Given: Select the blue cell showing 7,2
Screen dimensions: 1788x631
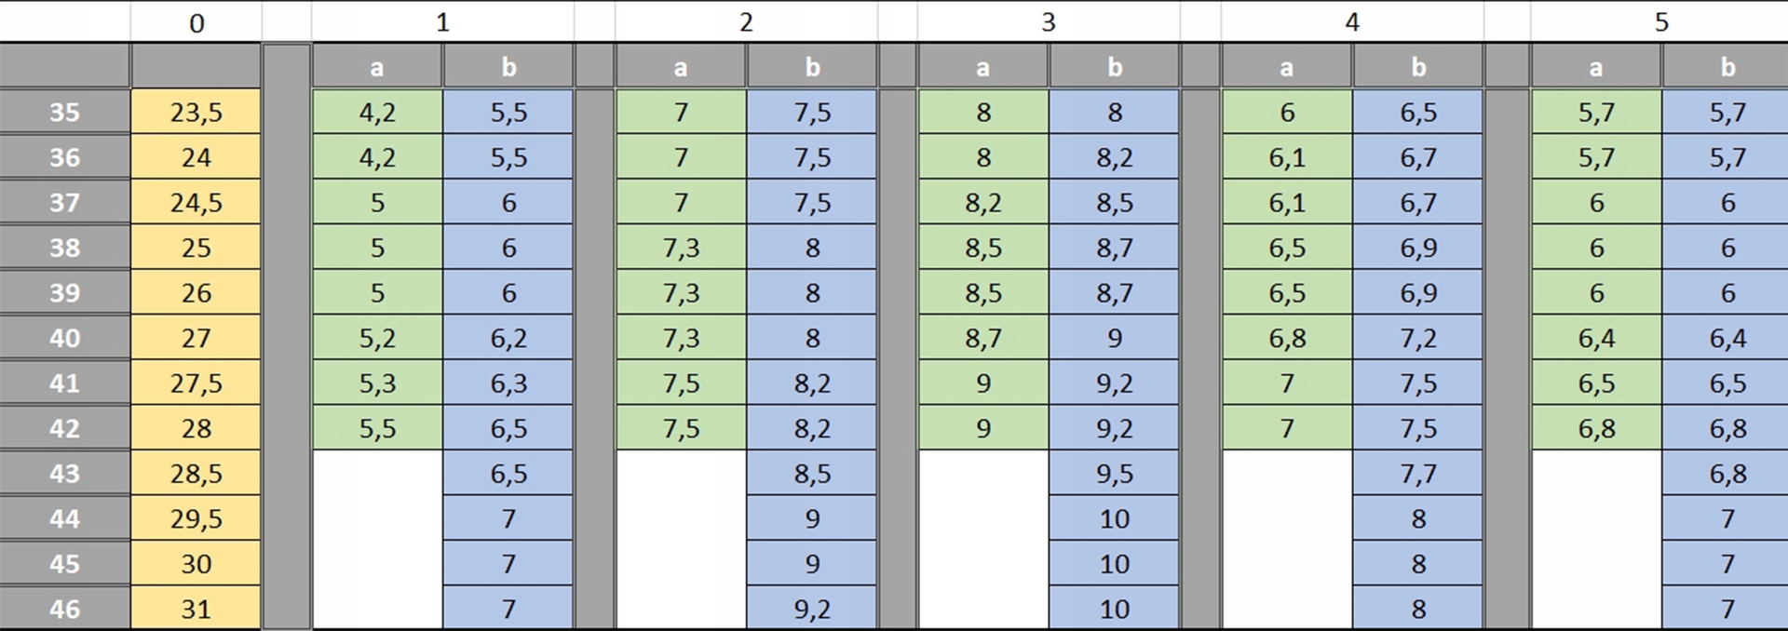Looking at the screenshot, I should tap(1418, 338).
